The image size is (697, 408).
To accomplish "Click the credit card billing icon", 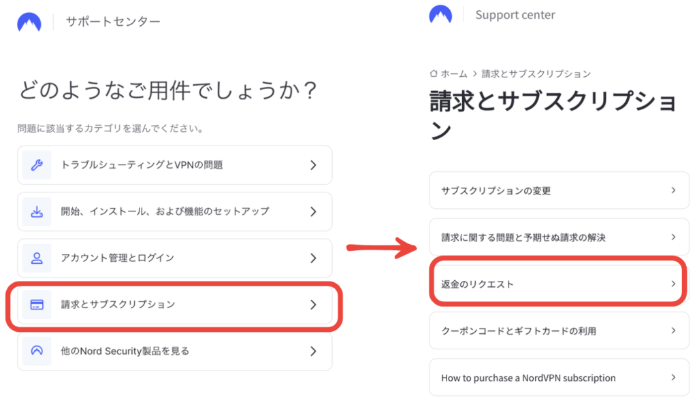I will point(37,305).
